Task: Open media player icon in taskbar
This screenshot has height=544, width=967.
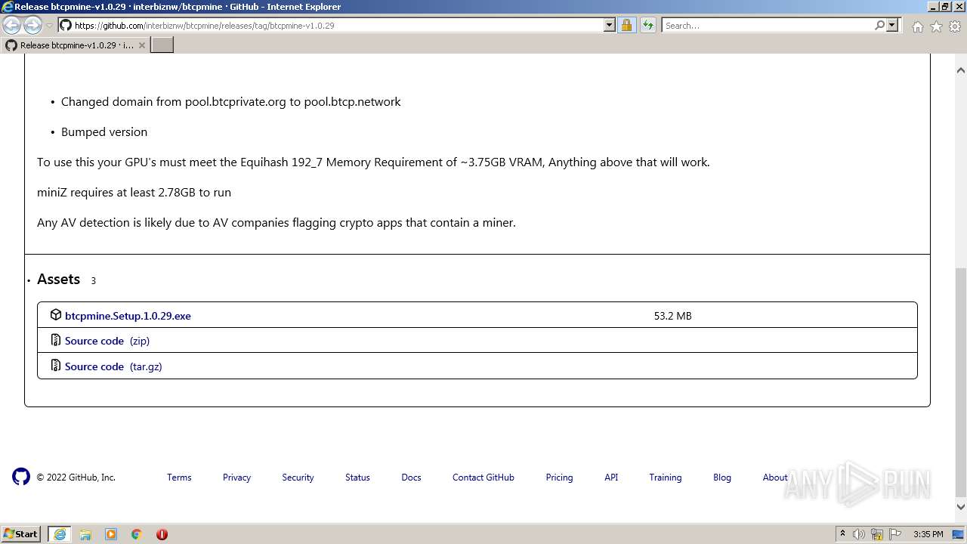Action: (111, 534)
